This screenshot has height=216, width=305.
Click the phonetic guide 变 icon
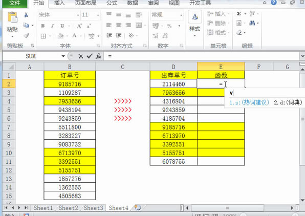click(x=92, y=36)
